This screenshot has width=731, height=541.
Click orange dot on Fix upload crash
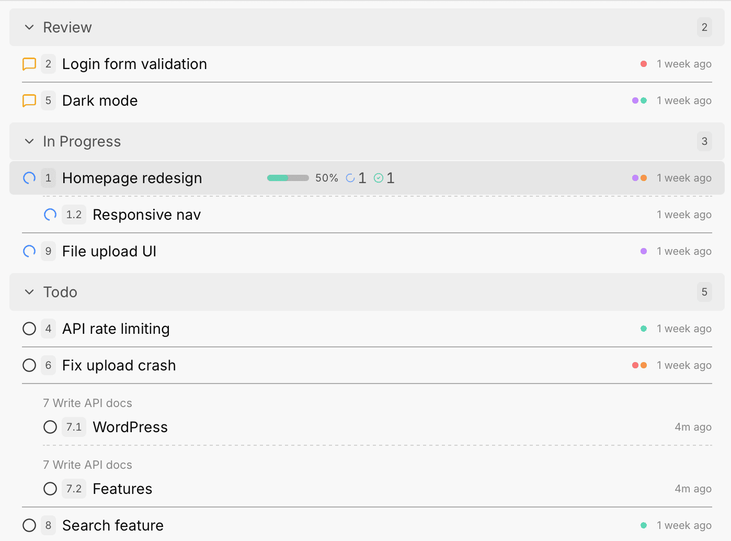tap(644, 365)
